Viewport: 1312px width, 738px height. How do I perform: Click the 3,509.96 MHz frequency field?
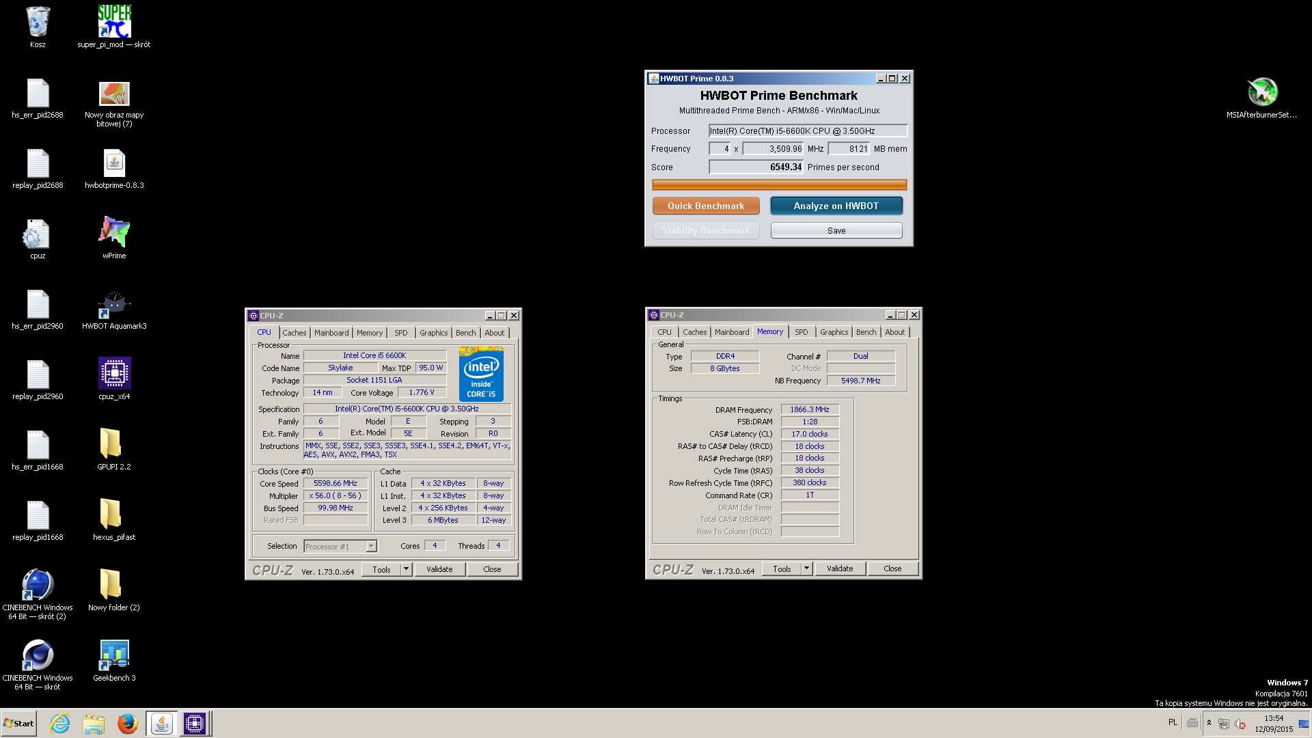coord(773,148)
